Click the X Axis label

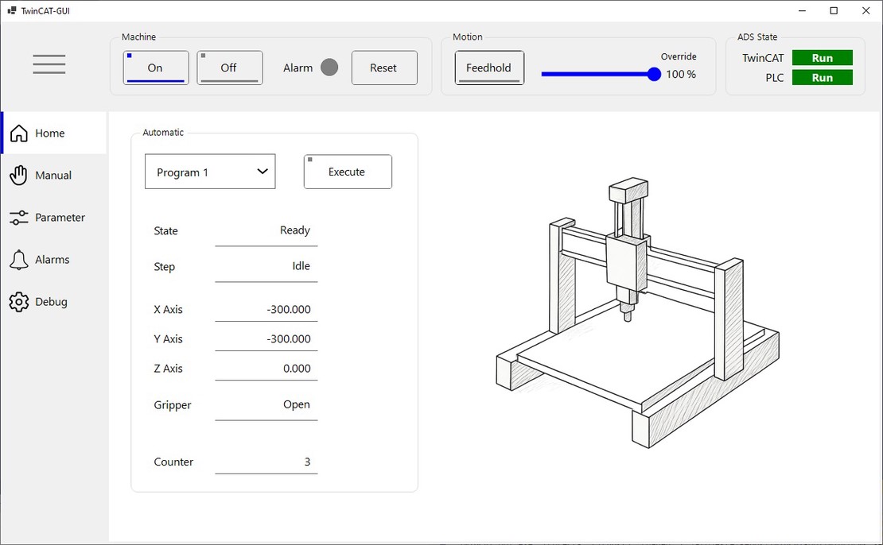(x=168, y=309)
